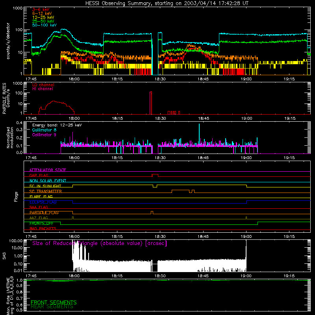Click the LO channel legend label
This screenshot has width=315, height=315.
pos(43,85)
